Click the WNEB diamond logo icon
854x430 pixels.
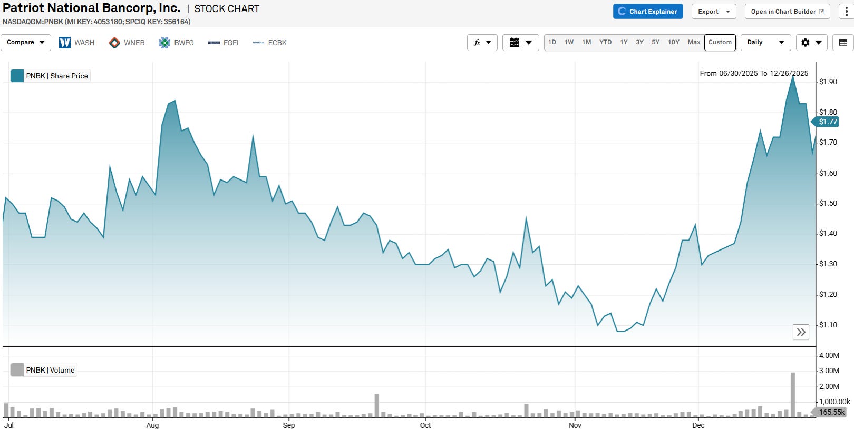point(114,43)
